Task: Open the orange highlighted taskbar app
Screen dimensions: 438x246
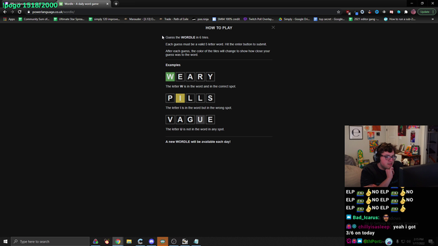Action: pyautogui.click(x=163, y=241)
